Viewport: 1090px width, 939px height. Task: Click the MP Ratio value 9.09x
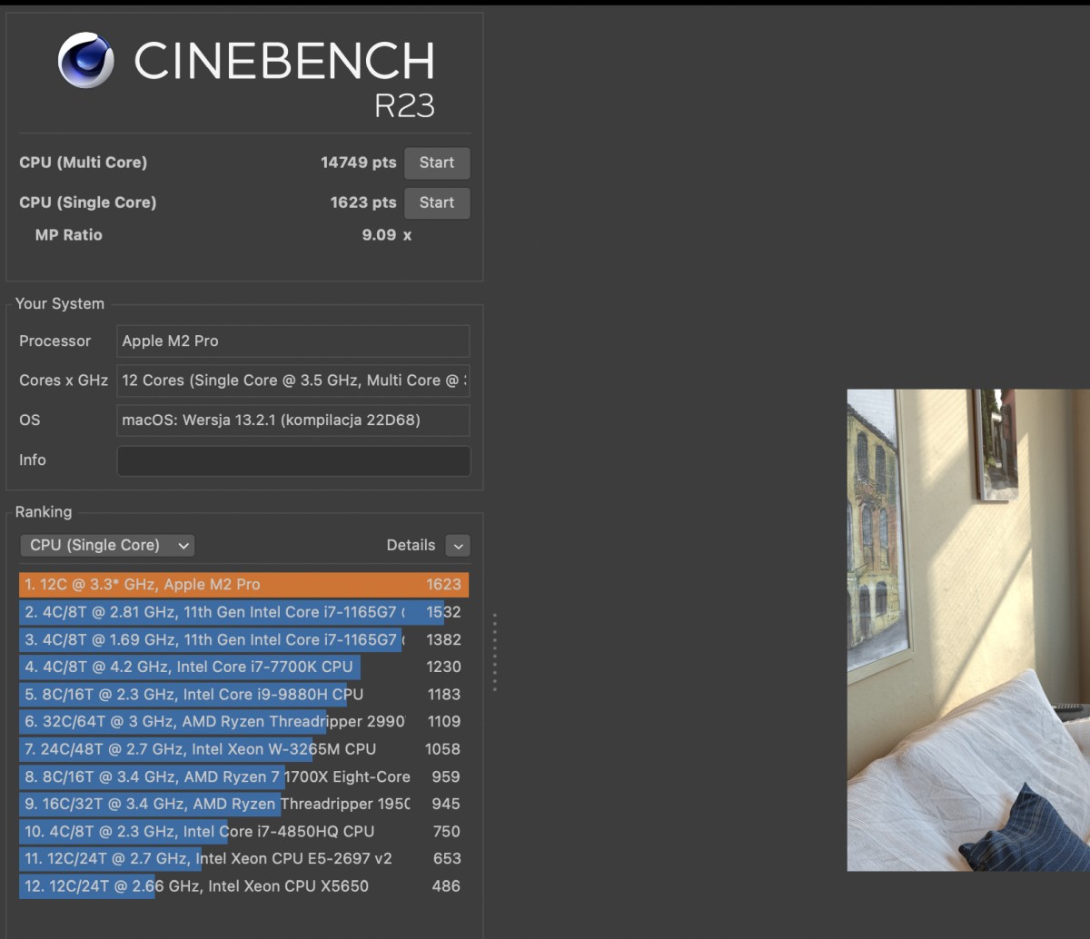[385, 234]
